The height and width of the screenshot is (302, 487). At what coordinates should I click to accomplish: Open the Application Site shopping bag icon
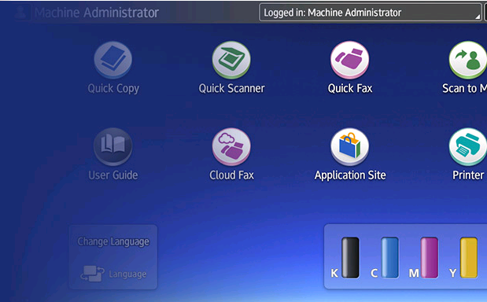click(350, 147)
